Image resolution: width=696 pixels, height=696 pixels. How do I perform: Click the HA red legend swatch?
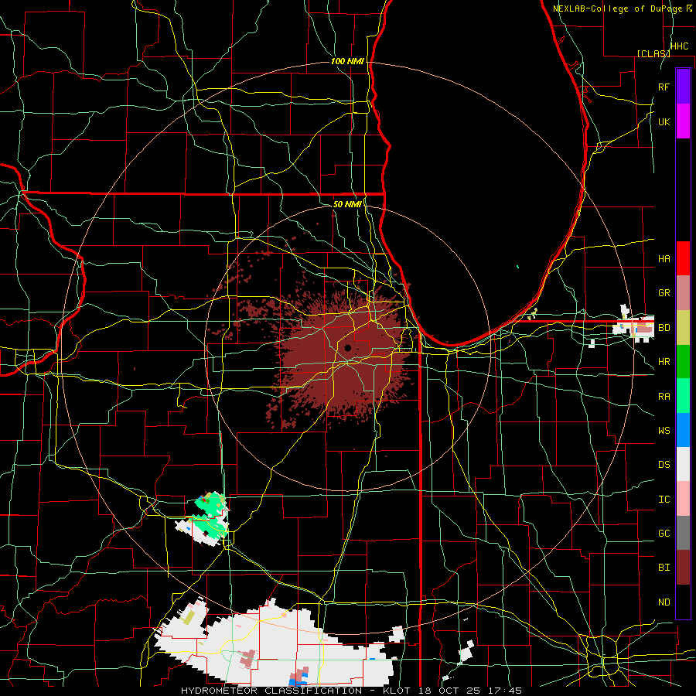click(x=683, y=258)
